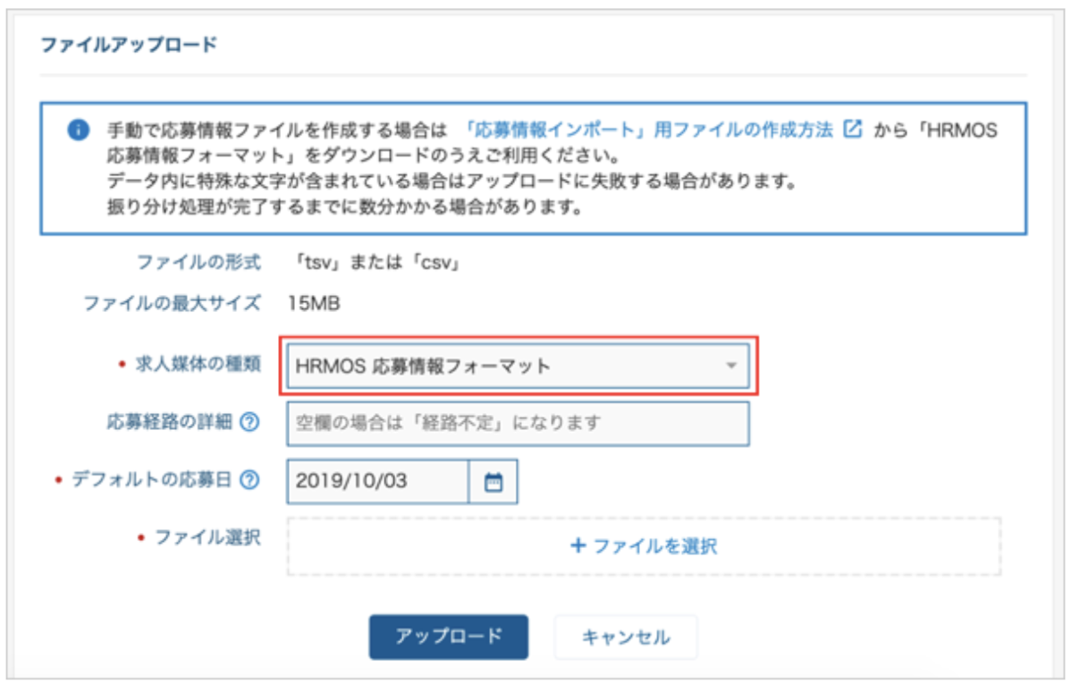Open the calendar date picker icon
The height and width of the screenshot is (692, 1080).
pos(494,482)
